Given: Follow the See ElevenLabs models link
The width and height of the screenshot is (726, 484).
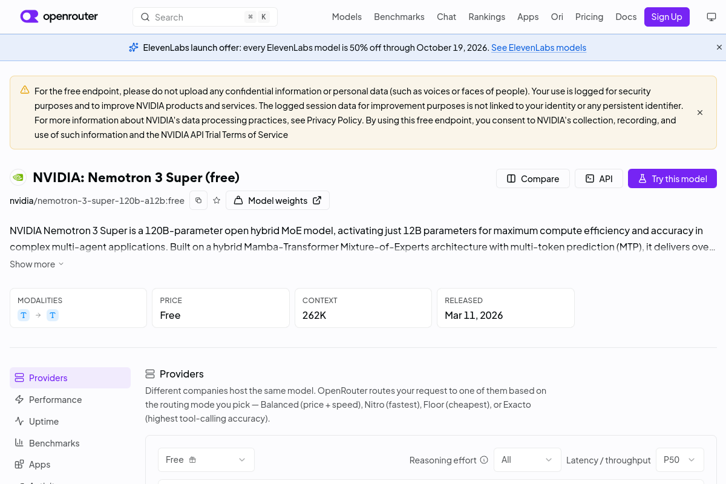Looking at the screenshot, I should click(538, 47).
